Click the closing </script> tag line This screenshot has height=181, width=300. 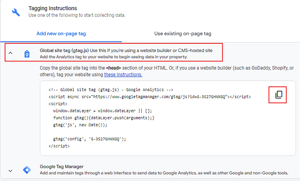click(x=59, y=146)
